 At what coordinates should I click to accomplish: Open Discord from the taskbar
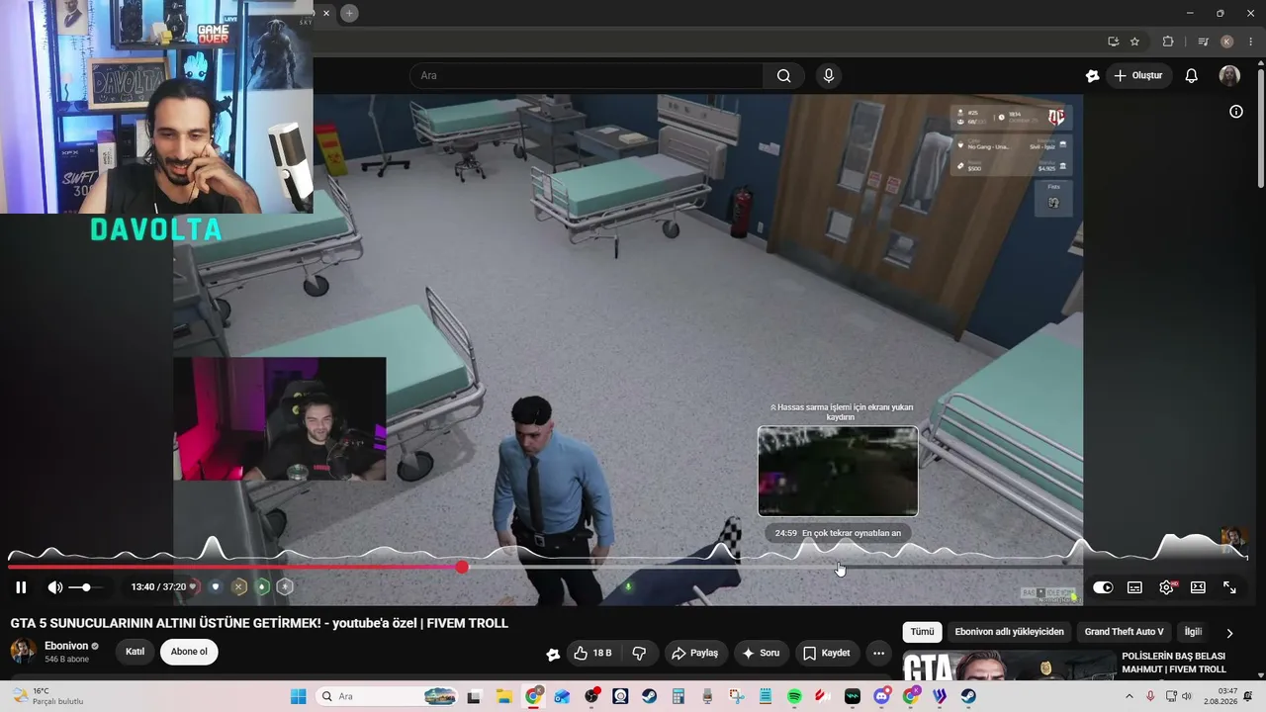tap(881, 696)
